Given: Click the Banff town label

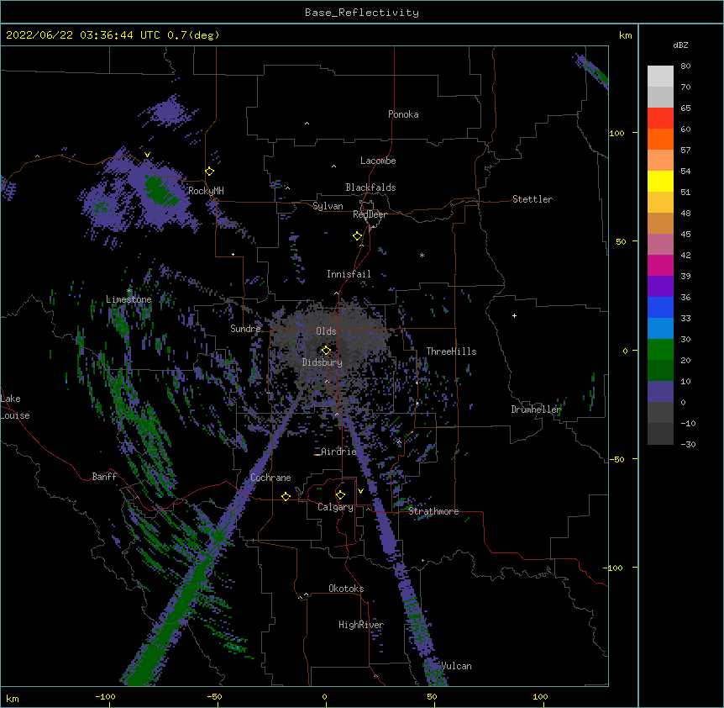Looking at the screenshot, I should pos(104,477).
